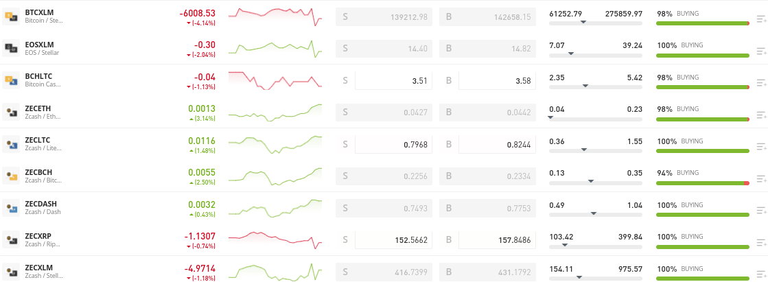Screen dimensions: 768x282
Task: Sell ZECLTC at 0.7968
Action: (384, 144)
